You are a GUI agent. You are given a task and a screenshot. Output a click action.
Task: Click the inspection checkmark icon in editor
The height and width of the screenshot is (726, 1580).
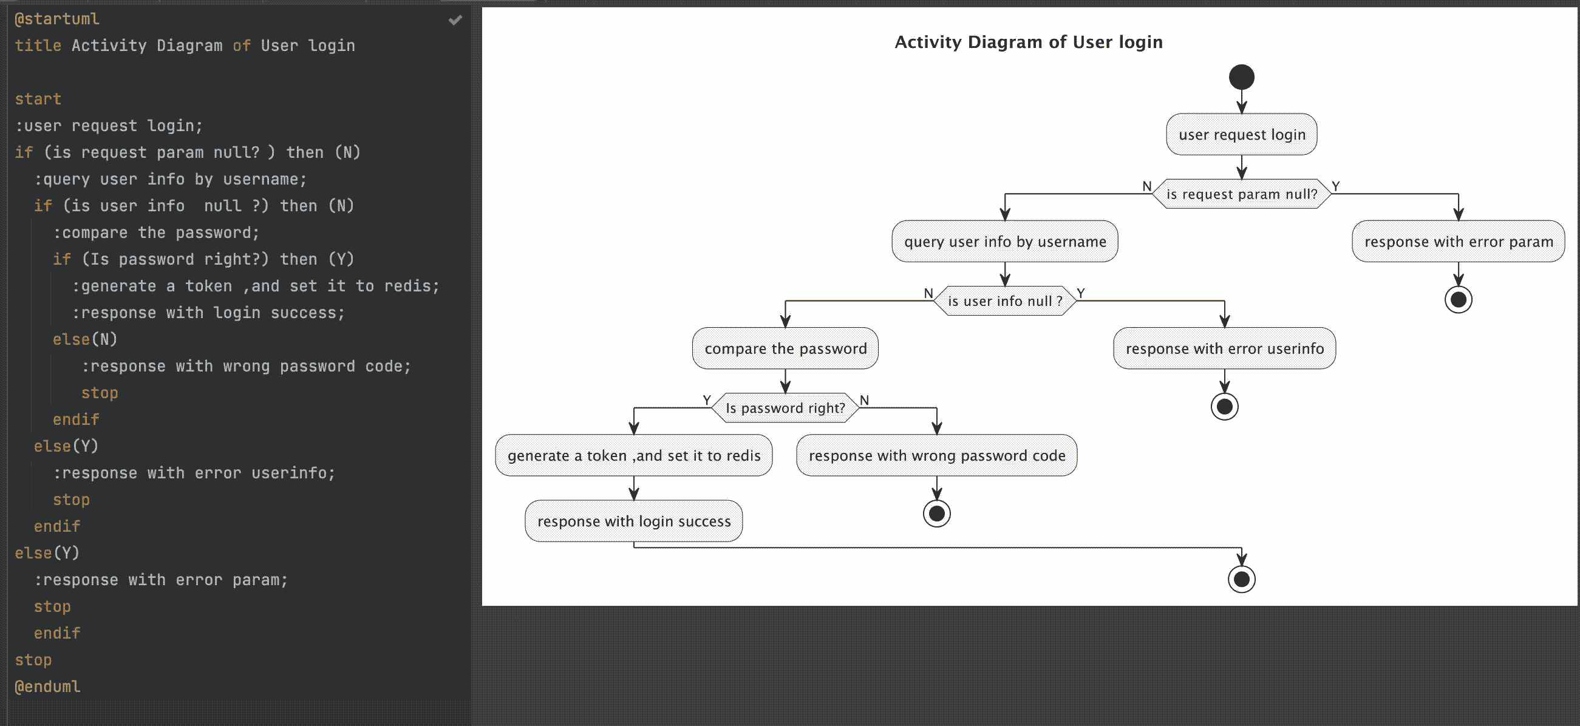[454, 20]
